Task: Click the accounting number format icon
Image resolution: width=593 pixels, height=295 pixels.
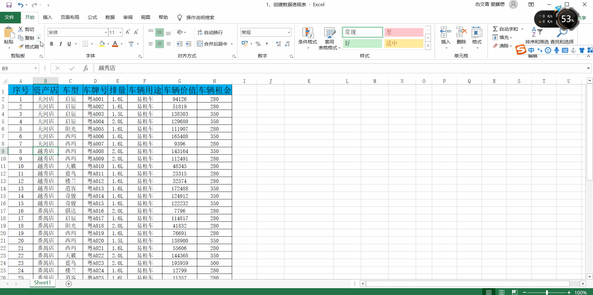Action: click(x=245, y=44)
